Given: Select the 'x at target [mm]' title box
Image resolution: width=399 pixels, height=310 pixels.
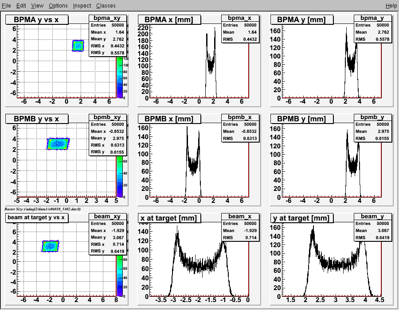Looking at the screenshot, I should 169,218.
